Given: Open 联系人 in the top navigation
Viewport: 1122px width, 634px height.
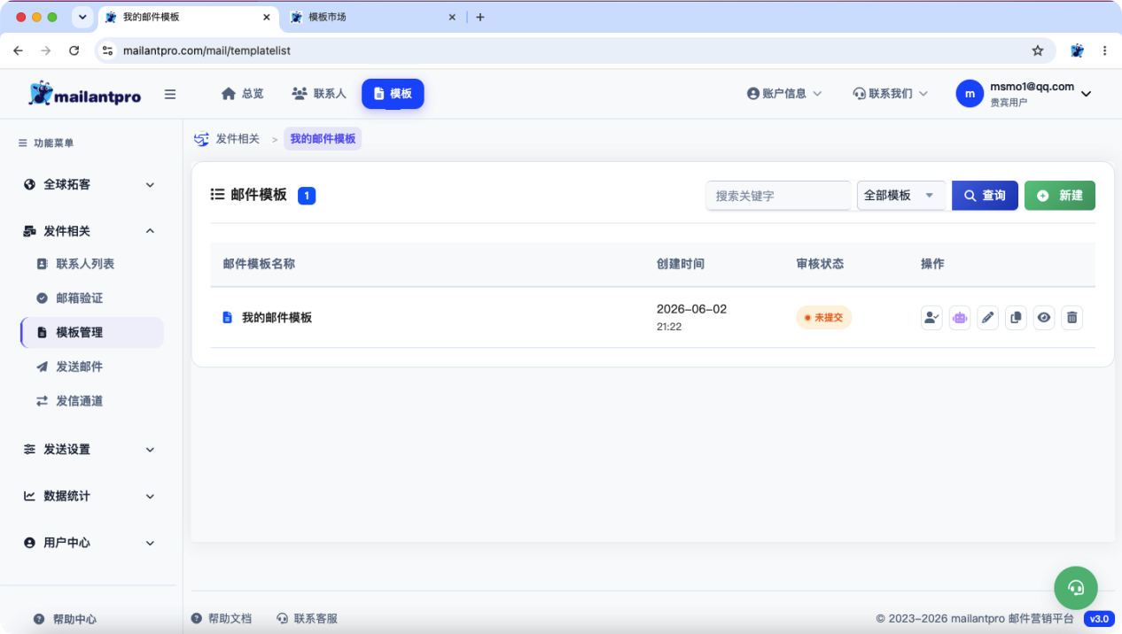Looking at the screenshot, I should (319, 94).
